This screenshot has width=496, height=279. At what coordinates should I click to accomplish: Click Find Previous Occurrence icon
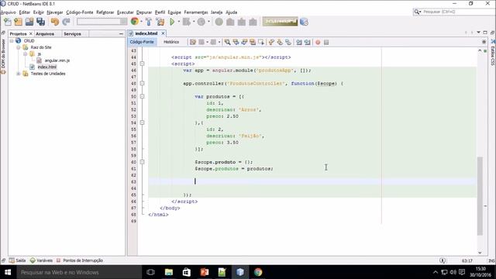[x=236, y=42]
